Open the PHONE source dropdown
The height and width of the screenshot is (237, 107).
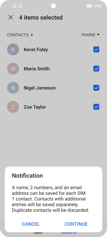91,35
